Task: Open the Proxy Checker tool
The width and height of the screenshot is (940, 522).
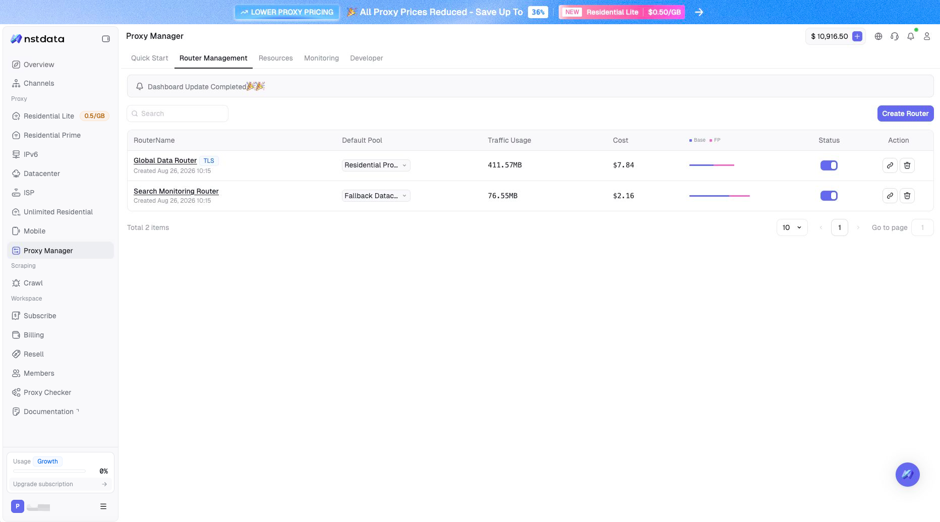Action: pyautogui.click(x=61, y=392)
